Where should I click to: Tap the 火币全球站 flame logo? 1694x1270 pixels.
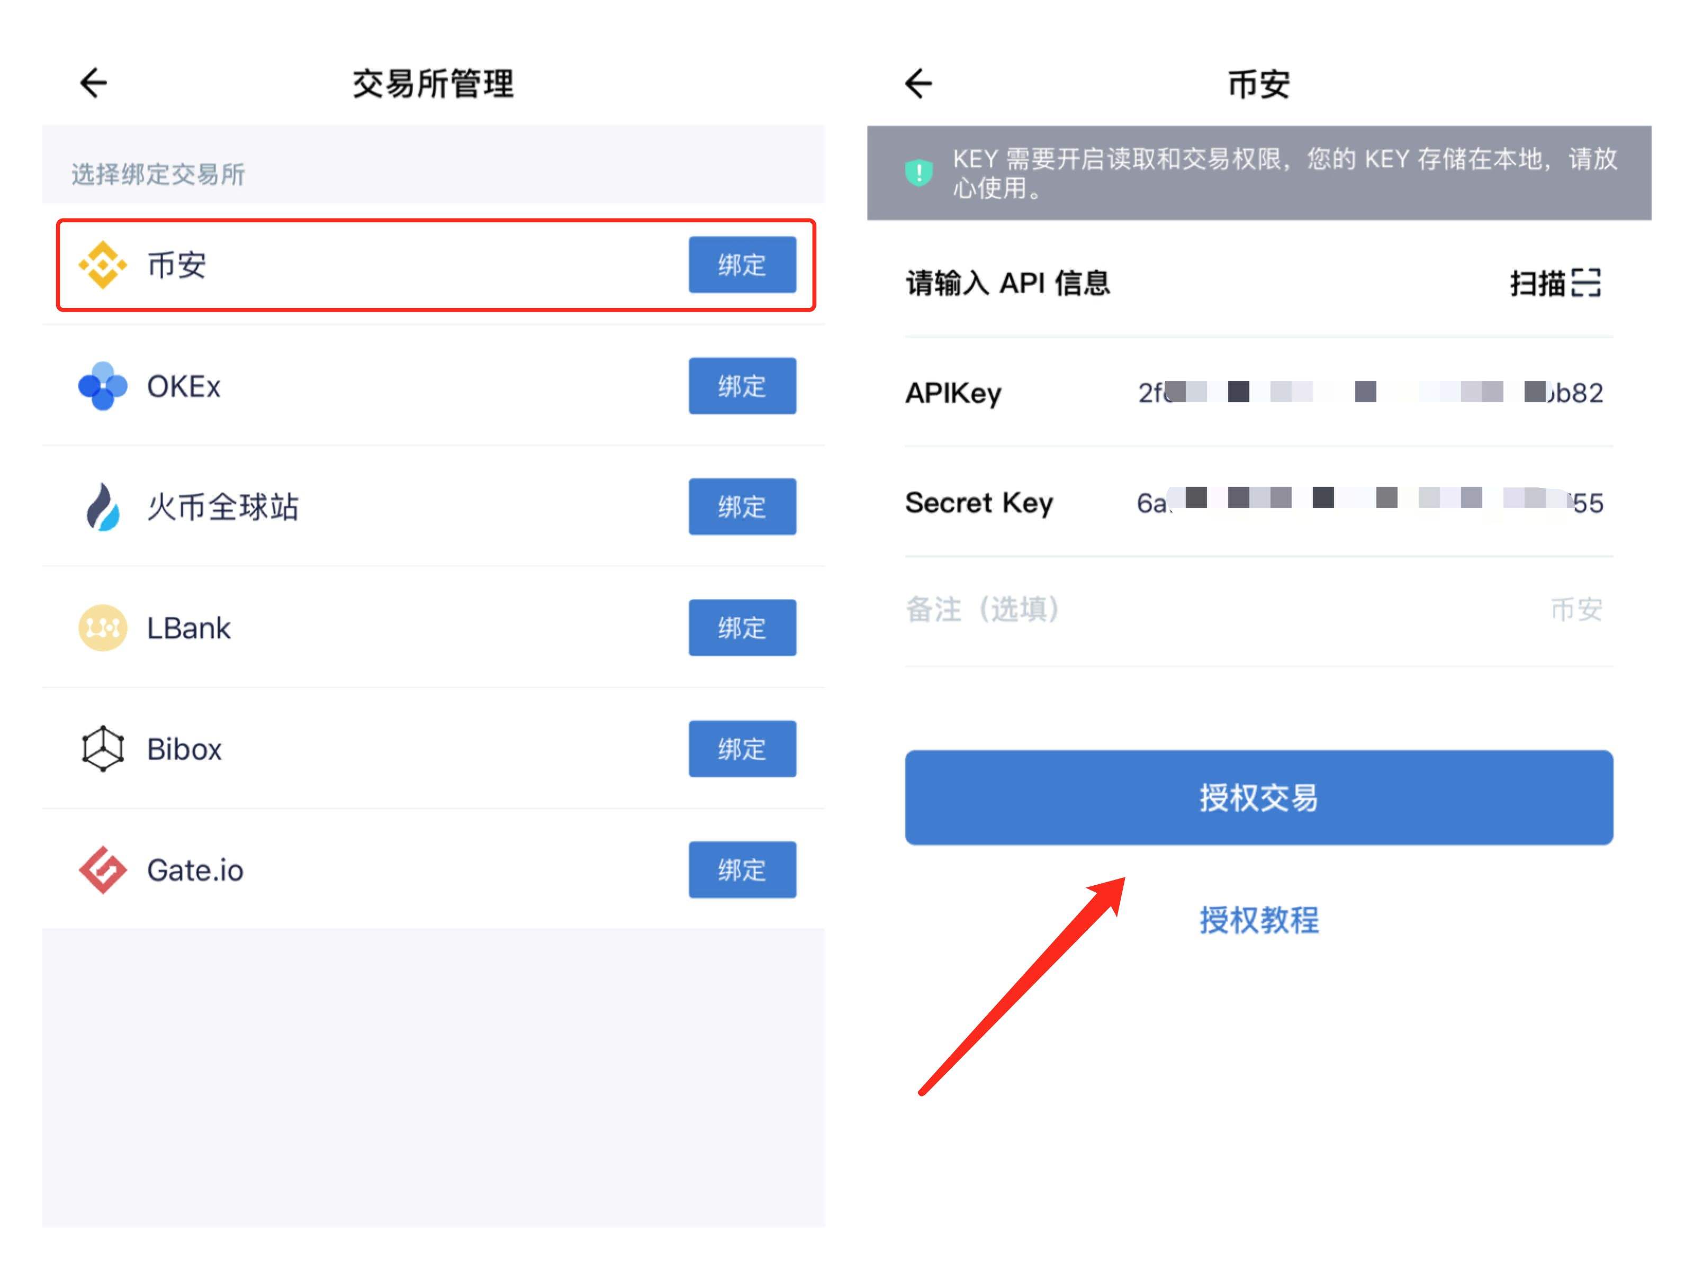(x=103, y=506)
